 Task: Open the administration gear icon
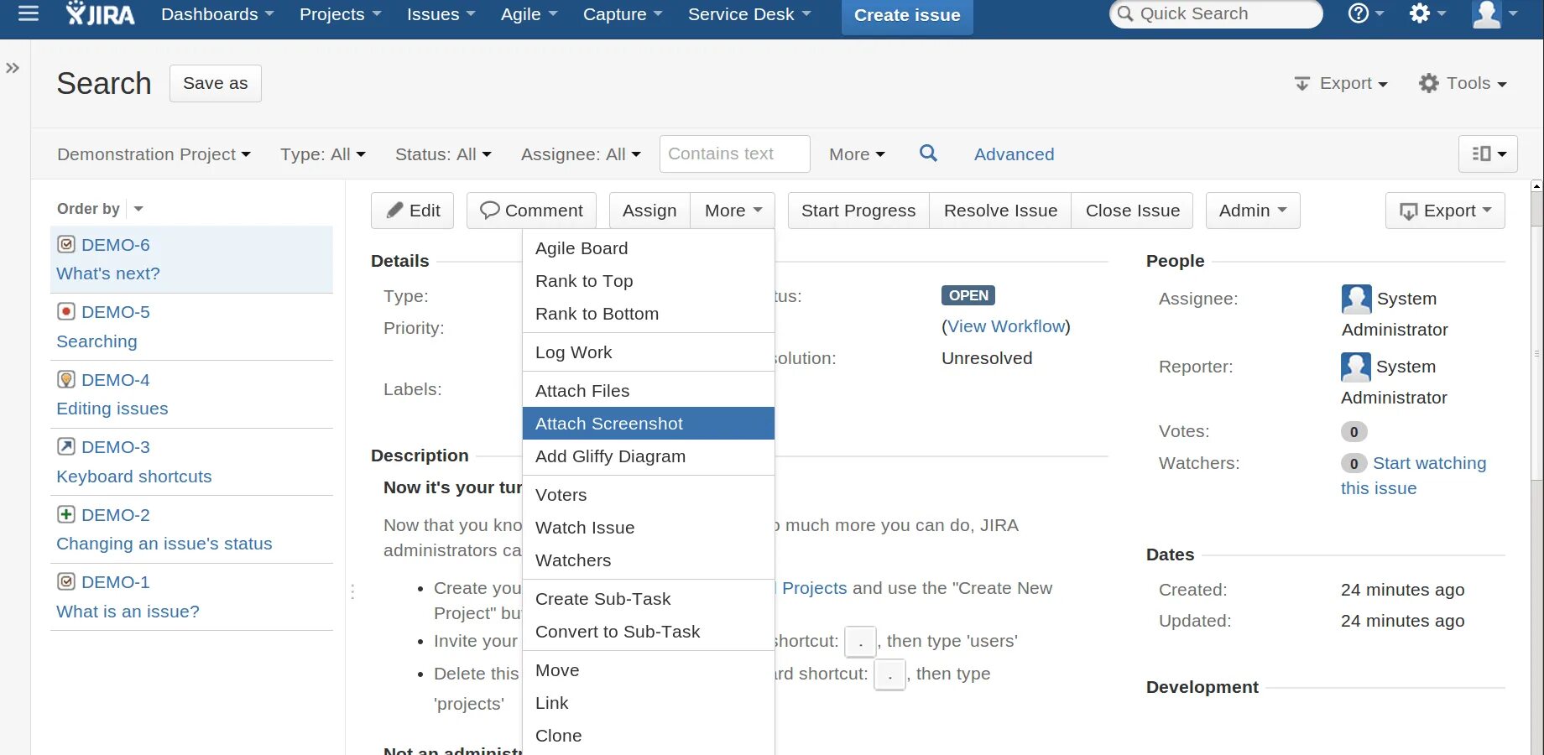(1427, 13)
